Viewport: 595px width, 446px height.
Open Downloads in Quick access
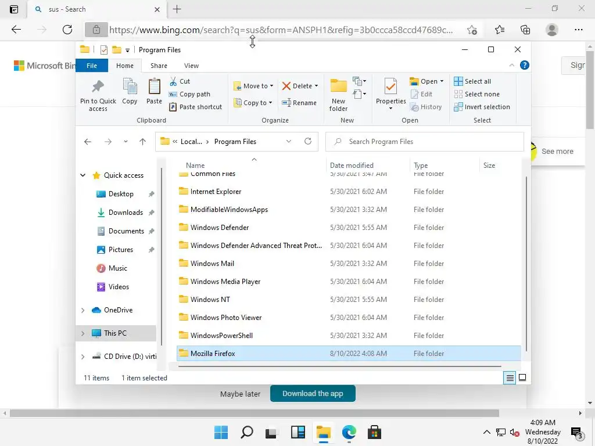pos(126,213)
